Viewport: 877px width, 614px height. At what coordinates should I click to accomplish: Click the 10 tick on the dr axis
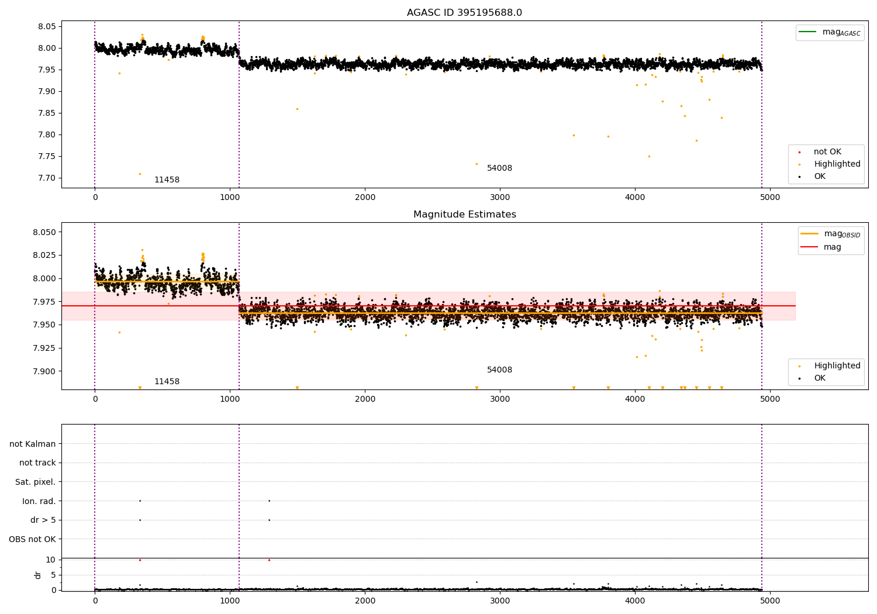[x=51, y=560]
